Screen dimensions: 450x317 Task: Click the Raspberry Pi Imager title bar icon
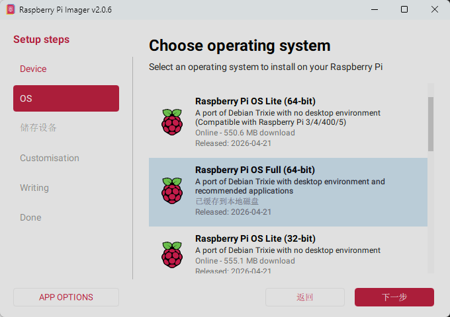11,9
